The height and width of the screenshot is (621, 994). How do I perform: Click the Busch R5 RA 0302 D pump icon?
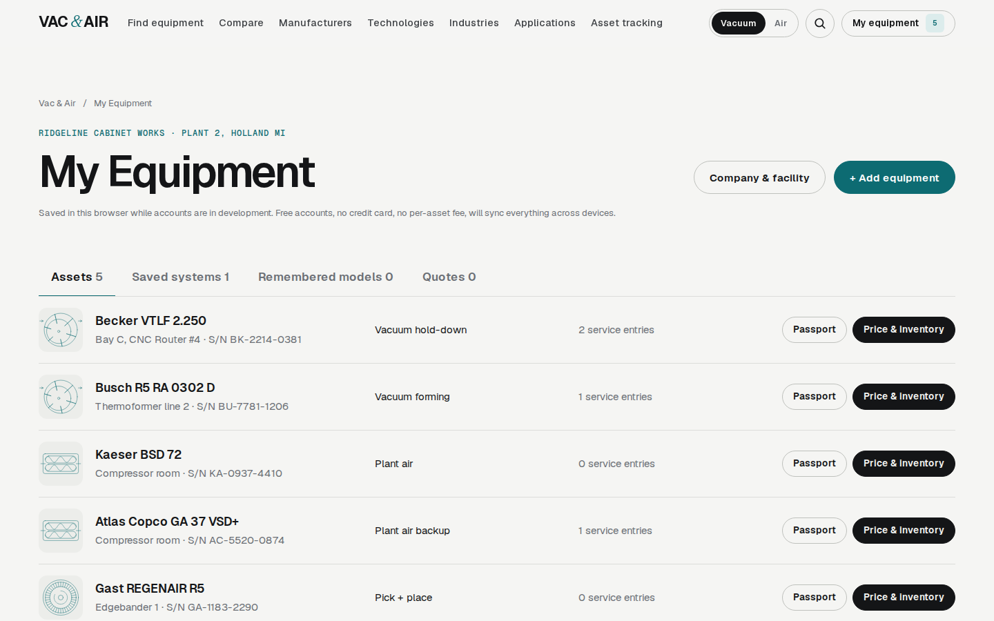61,397
